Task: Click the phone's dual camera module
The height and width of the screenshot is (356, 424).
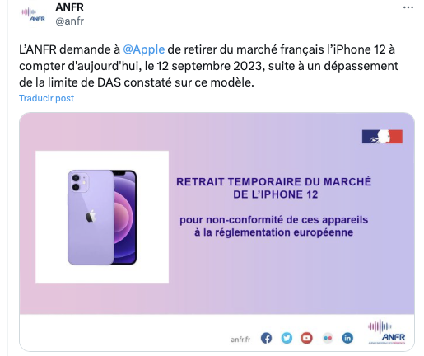Action: pos(79,183)
